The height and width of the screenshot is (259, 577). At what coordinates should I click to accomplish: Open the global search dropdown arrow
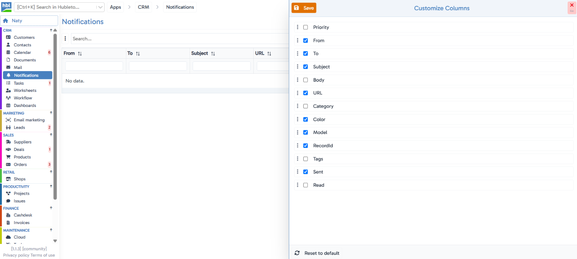point(100,7)
